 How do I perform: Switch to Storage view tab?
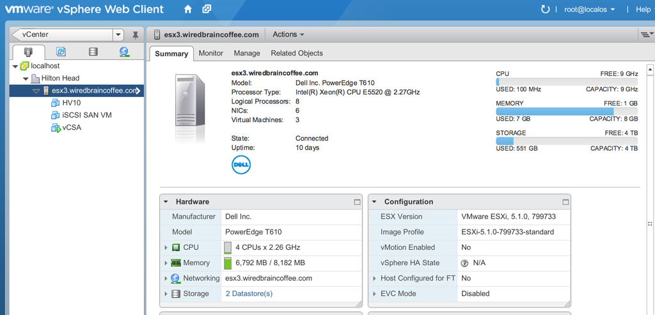pos(93,52)
